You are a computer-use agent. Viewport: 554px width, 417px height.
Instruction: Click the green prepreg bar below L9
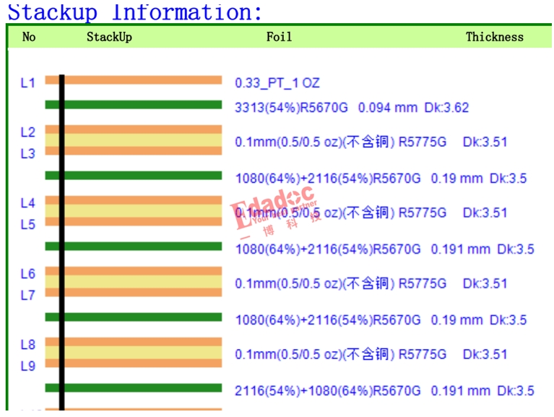tap(134, 387)
